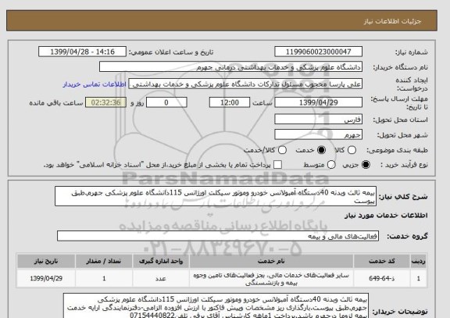Image resolution: width=450 pixels, height=318 pixels.
Task: Click the گروه خدمت field فعالیت‌های مالی و بیمه
Action: pyautogui.click(x=218, y=236)
